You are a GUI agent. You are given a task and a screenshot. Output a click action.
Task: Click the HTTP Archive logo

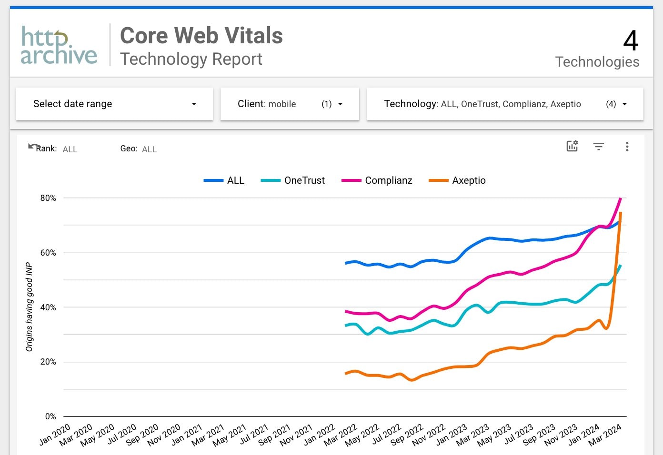point(59,46)
